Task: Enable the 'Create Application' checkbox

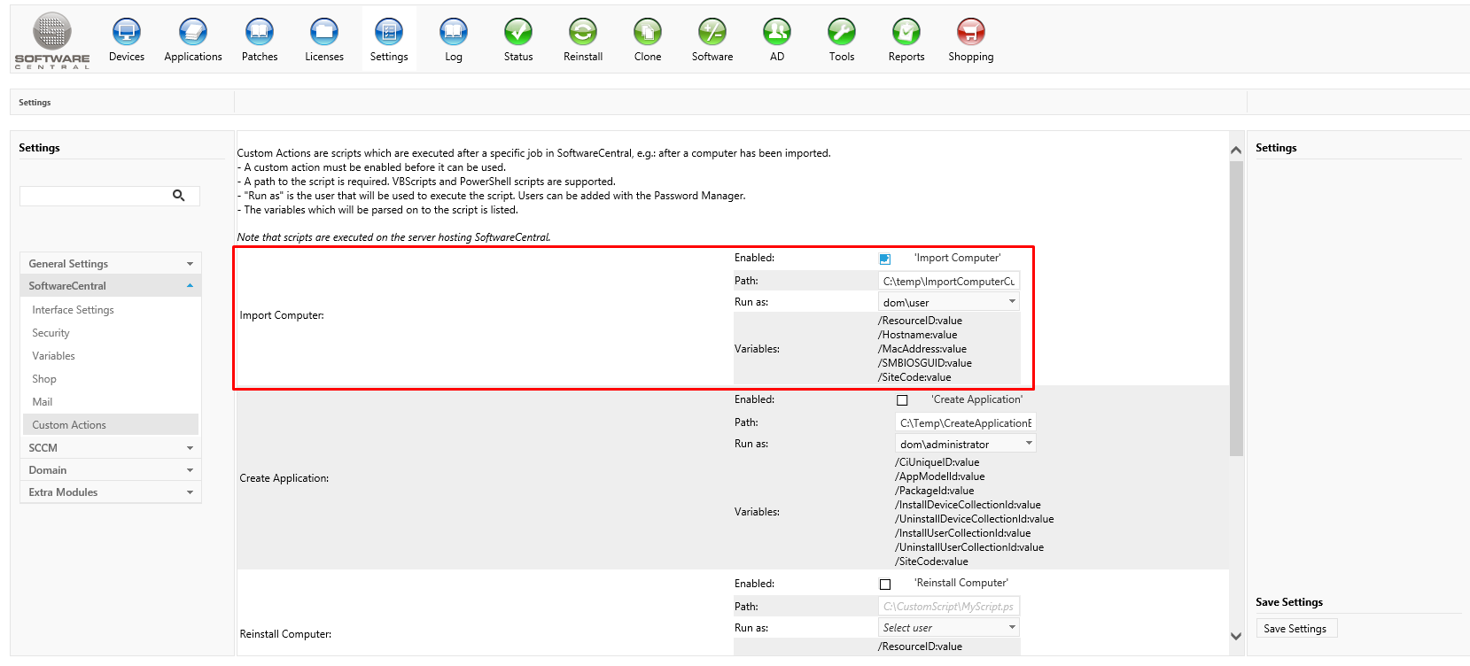Action: pos(902,400)
